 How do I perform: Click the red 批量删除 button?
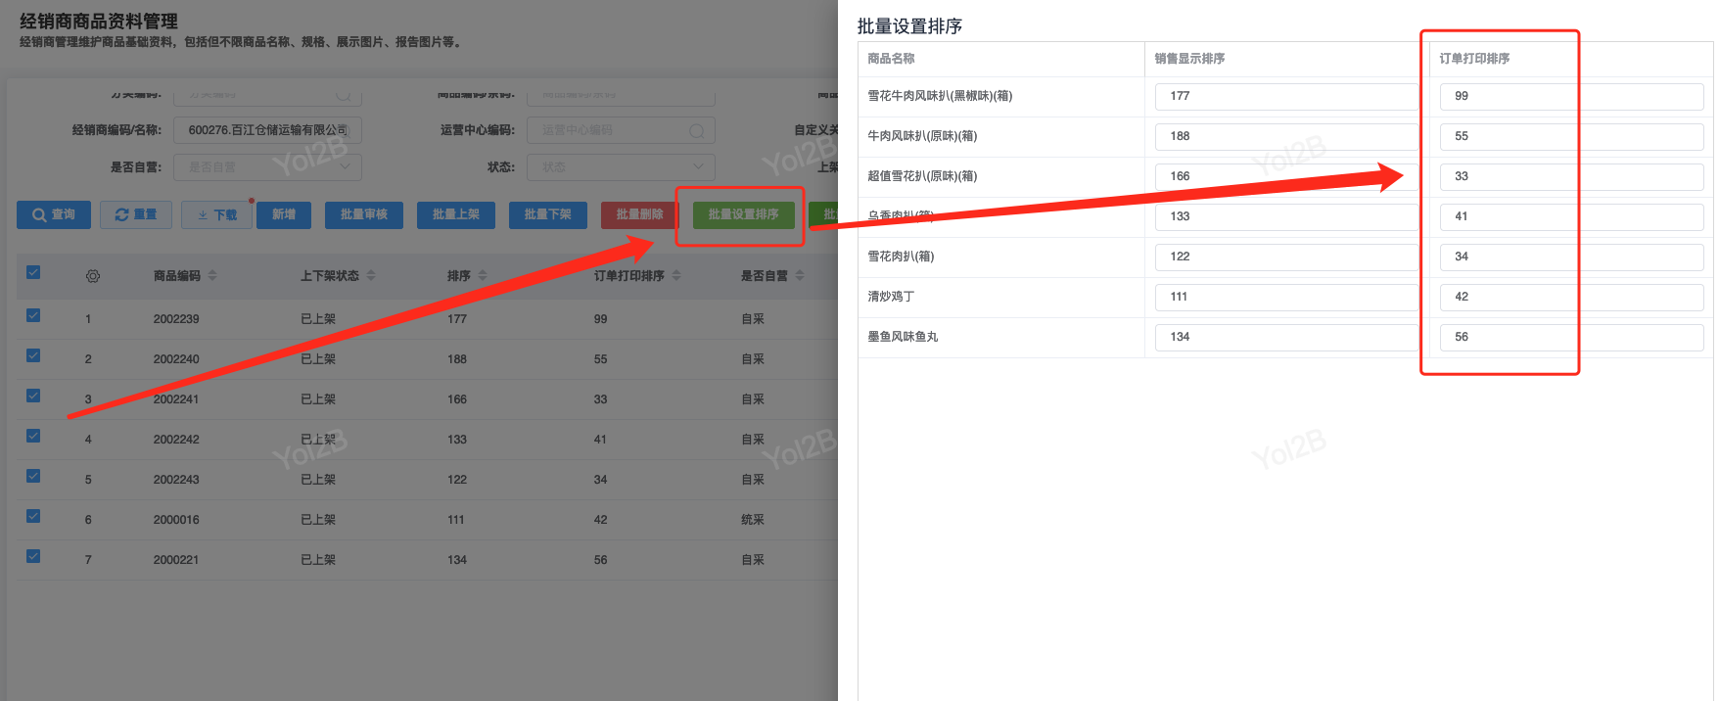[639, 214]
